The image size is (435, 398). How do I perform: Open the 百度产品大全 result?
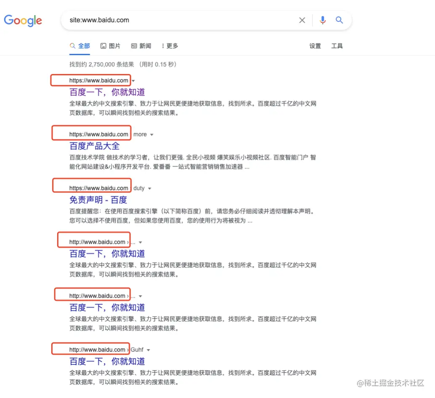coord(95,146)
